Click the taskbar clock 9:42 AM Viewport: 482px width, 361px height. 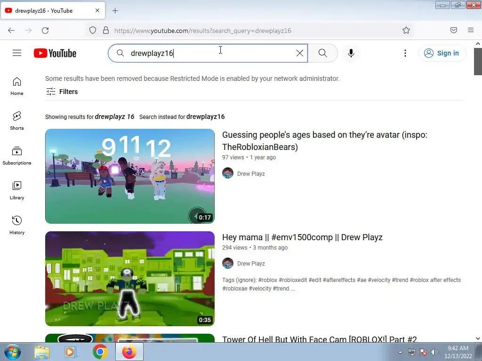pos(458,352)
